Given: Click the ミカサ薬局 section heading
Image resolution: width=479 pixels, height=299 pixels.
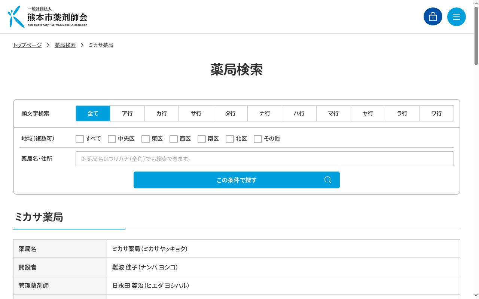Looking at the screenshot, I should point(39,217).
